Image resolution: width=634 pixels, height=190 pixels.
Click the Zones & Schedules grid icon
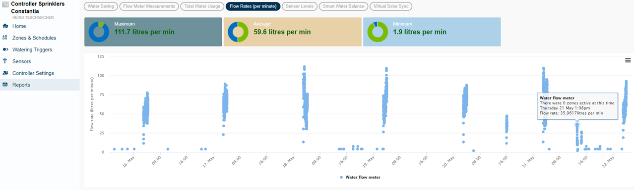click(5, 38)
